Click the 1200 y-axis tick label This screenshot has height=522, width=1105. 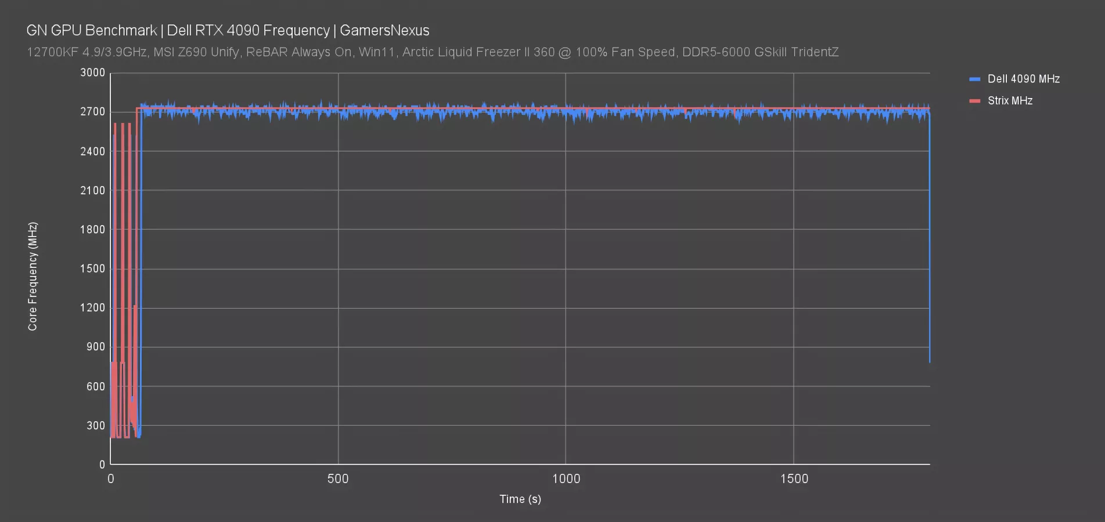pyautogui.click(x=92, y=307)
